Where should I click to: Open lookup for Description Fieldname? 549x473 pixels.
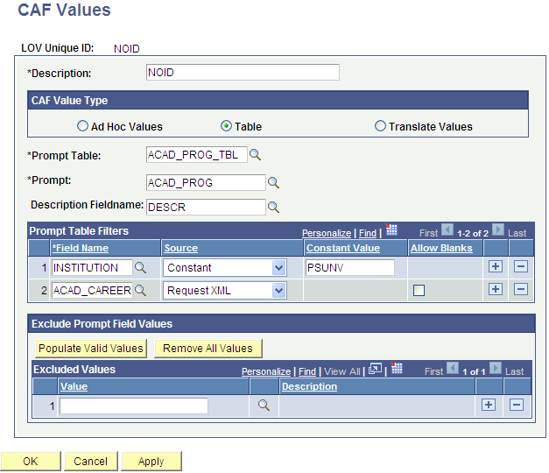(x=273, y=207)
